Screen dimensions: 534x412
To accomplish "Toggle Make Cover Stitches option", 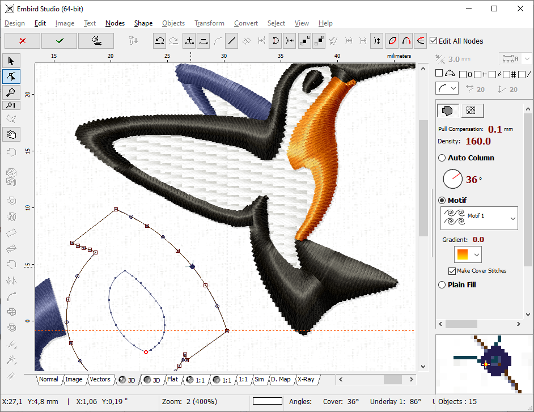I will pyautogui.click(x=451, y=270).
